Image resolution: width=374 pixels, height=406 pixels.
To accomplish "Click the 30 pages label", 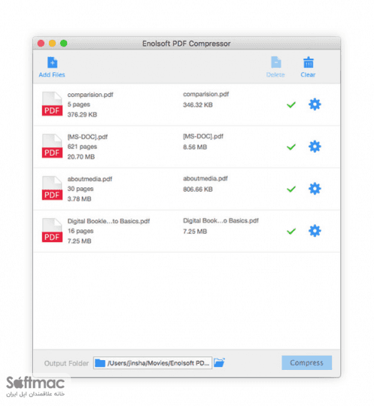I will pyautogui.click(x=81, y=189).
